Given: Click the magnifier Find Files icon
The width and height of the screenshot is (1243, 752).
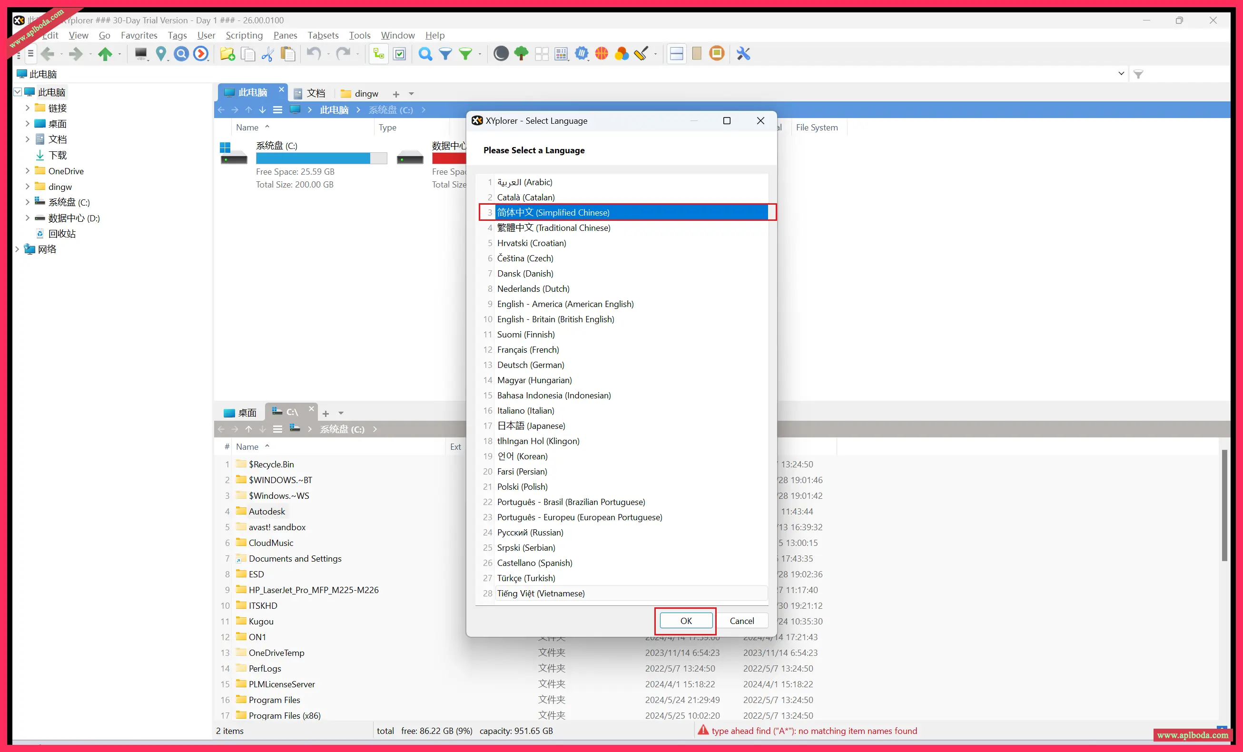Looking at the screenshot, I should tap(425, 53).
